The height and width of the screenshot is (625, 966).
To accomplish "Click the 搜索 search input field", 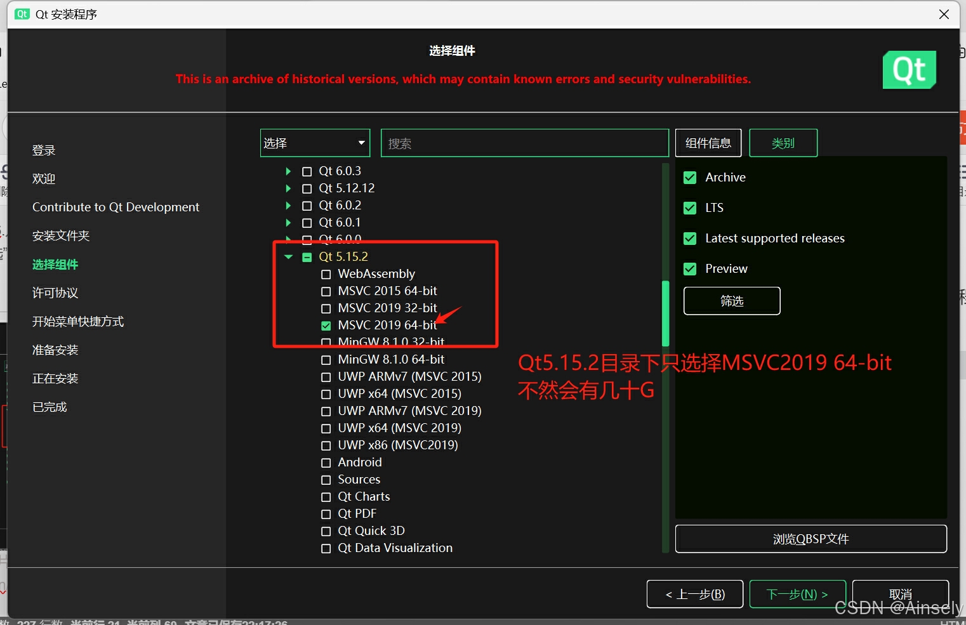I will (x=525, y=143).
